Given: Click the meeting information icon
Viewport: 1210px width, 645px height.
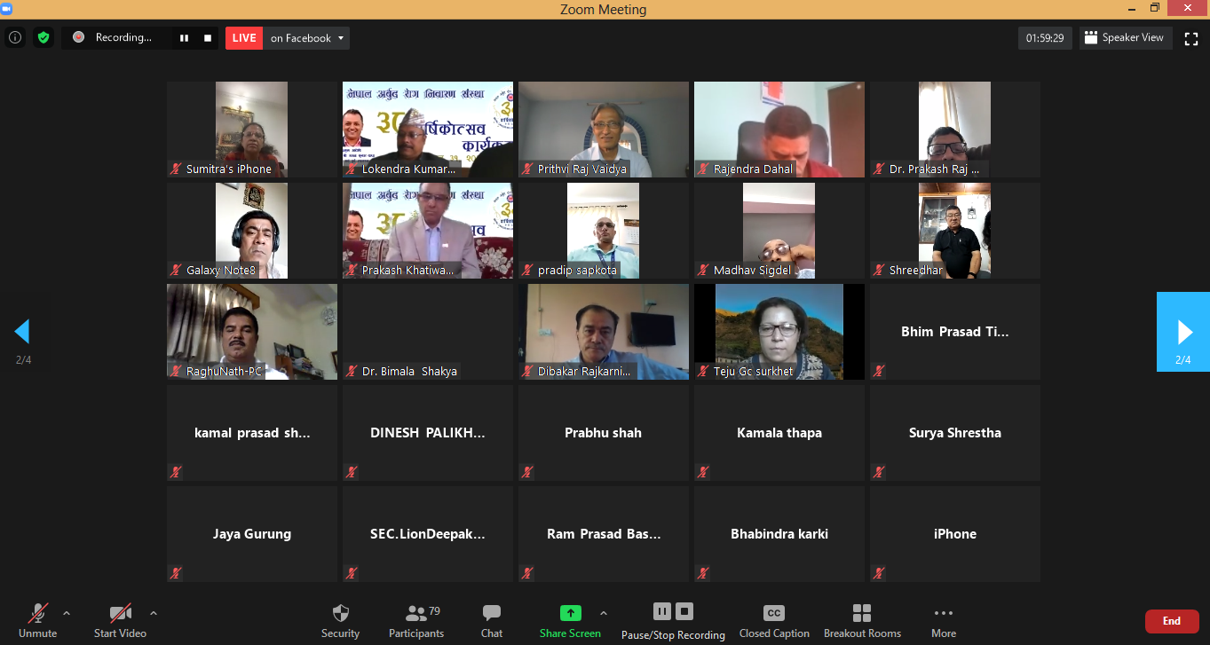Looking at the screenshot, I should 15,38.
